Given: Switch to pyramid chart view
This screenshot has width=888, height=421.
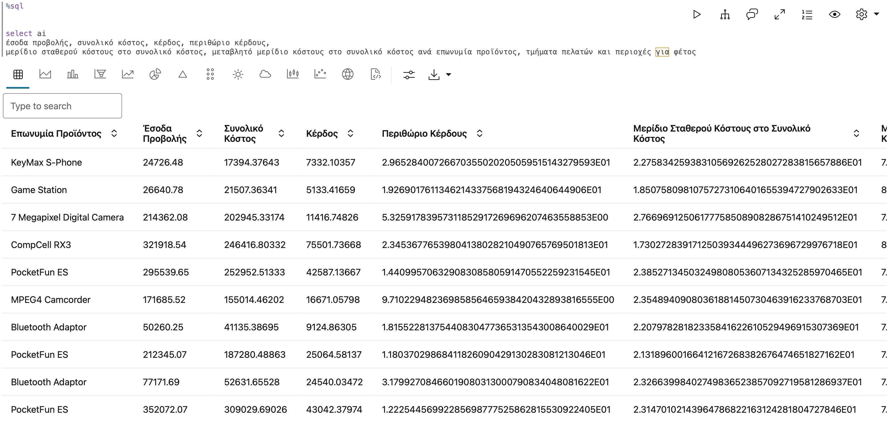Looking at the screenshot, I should coord(183,74).
